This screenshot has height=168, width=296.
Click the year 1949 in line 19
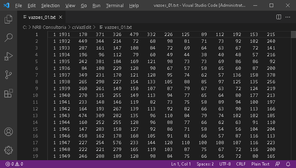click(x=64, y=156)
